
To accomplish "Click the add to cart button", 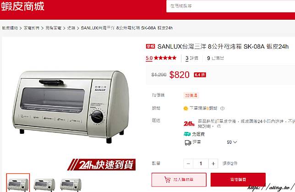I will 179,180.
